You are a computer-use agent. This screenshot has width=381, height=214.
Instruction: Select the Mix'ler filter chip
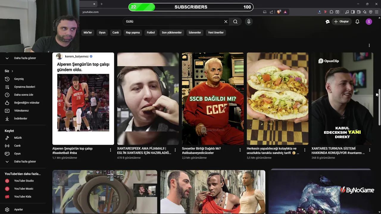tap(88, 33)
